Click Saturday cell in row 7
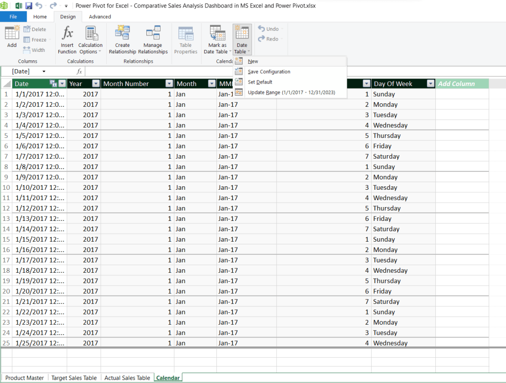This screenshot has width=506, height=383. tap(403, 156)
